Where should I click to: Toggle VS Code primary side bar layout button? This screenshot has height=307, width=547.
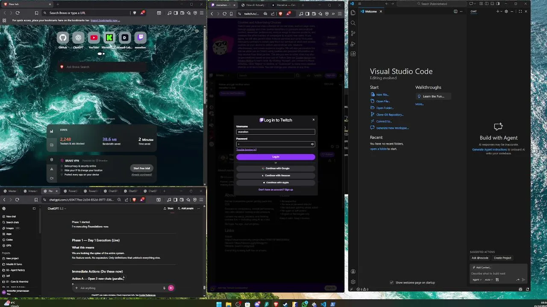(487, 4)
